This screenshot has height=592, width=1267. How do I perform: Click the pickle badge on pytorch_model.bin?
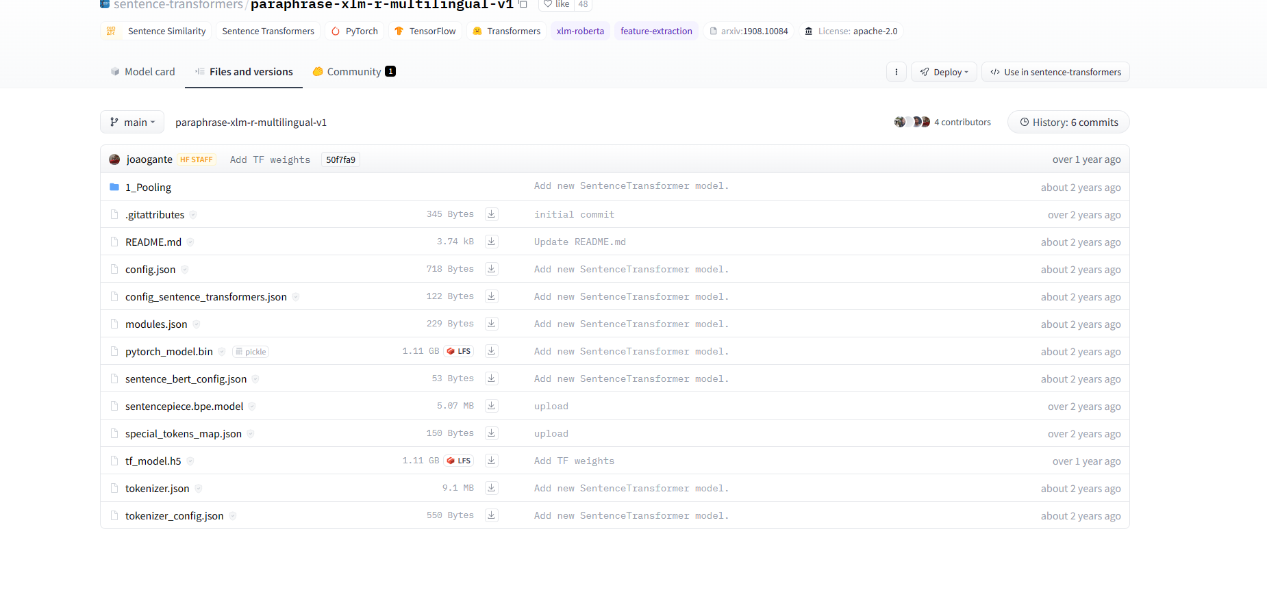pyautogui.click(x=251, y=352)
